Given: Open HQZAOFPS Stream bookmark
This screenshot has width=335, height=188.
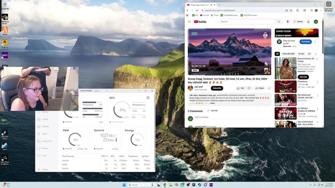Looking at the screenshot, I should coord(249,15).
